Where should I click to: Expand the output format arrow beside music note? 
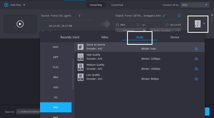tap(204, 24)
